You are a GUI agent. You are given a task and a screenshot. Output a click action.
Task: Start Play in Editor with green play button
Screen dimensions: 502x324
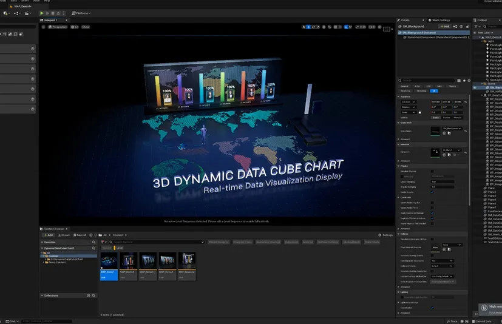pyautogui.click(x=42, y=13)
